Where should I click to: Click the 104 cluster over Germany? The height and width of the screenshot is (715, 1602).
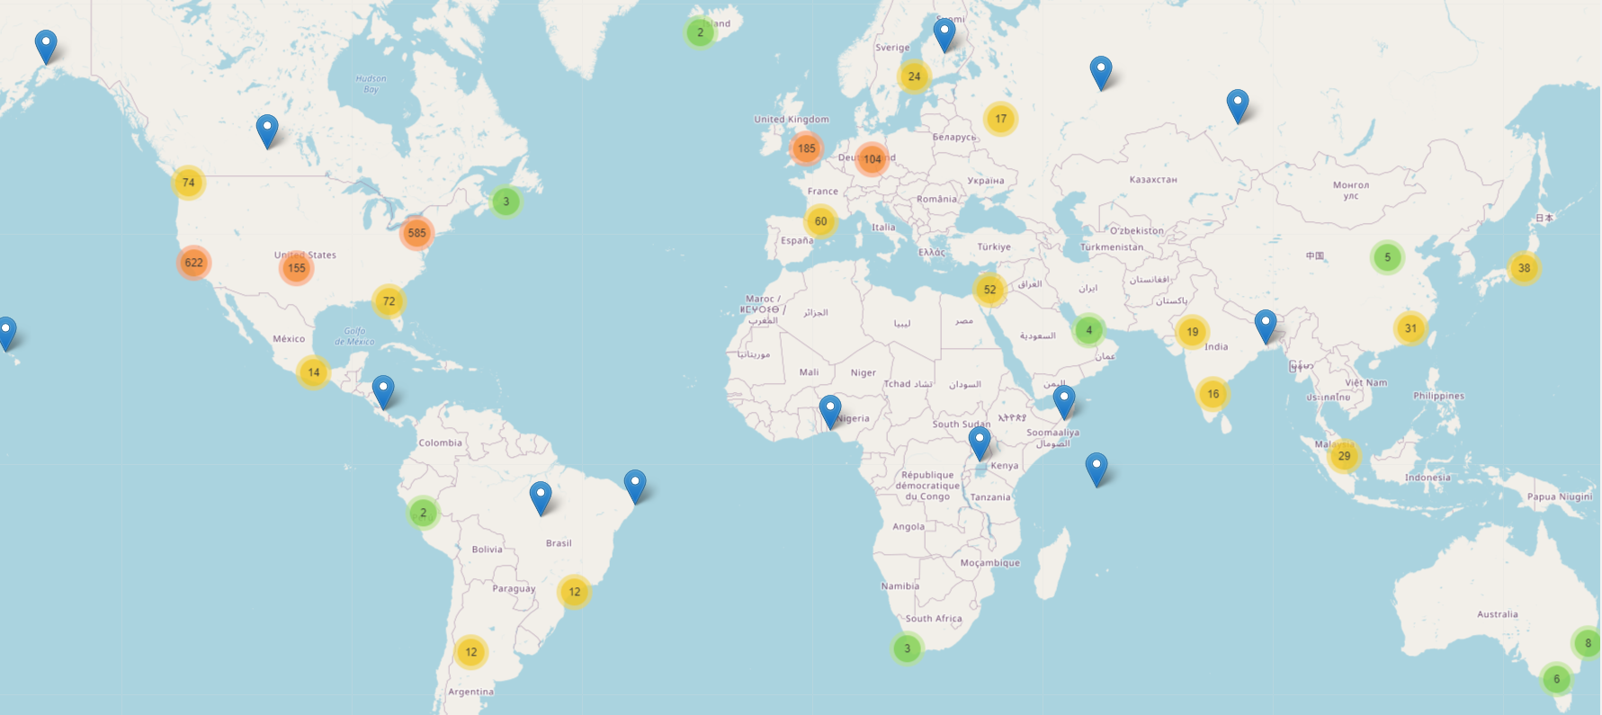click(x=872, y=159)
